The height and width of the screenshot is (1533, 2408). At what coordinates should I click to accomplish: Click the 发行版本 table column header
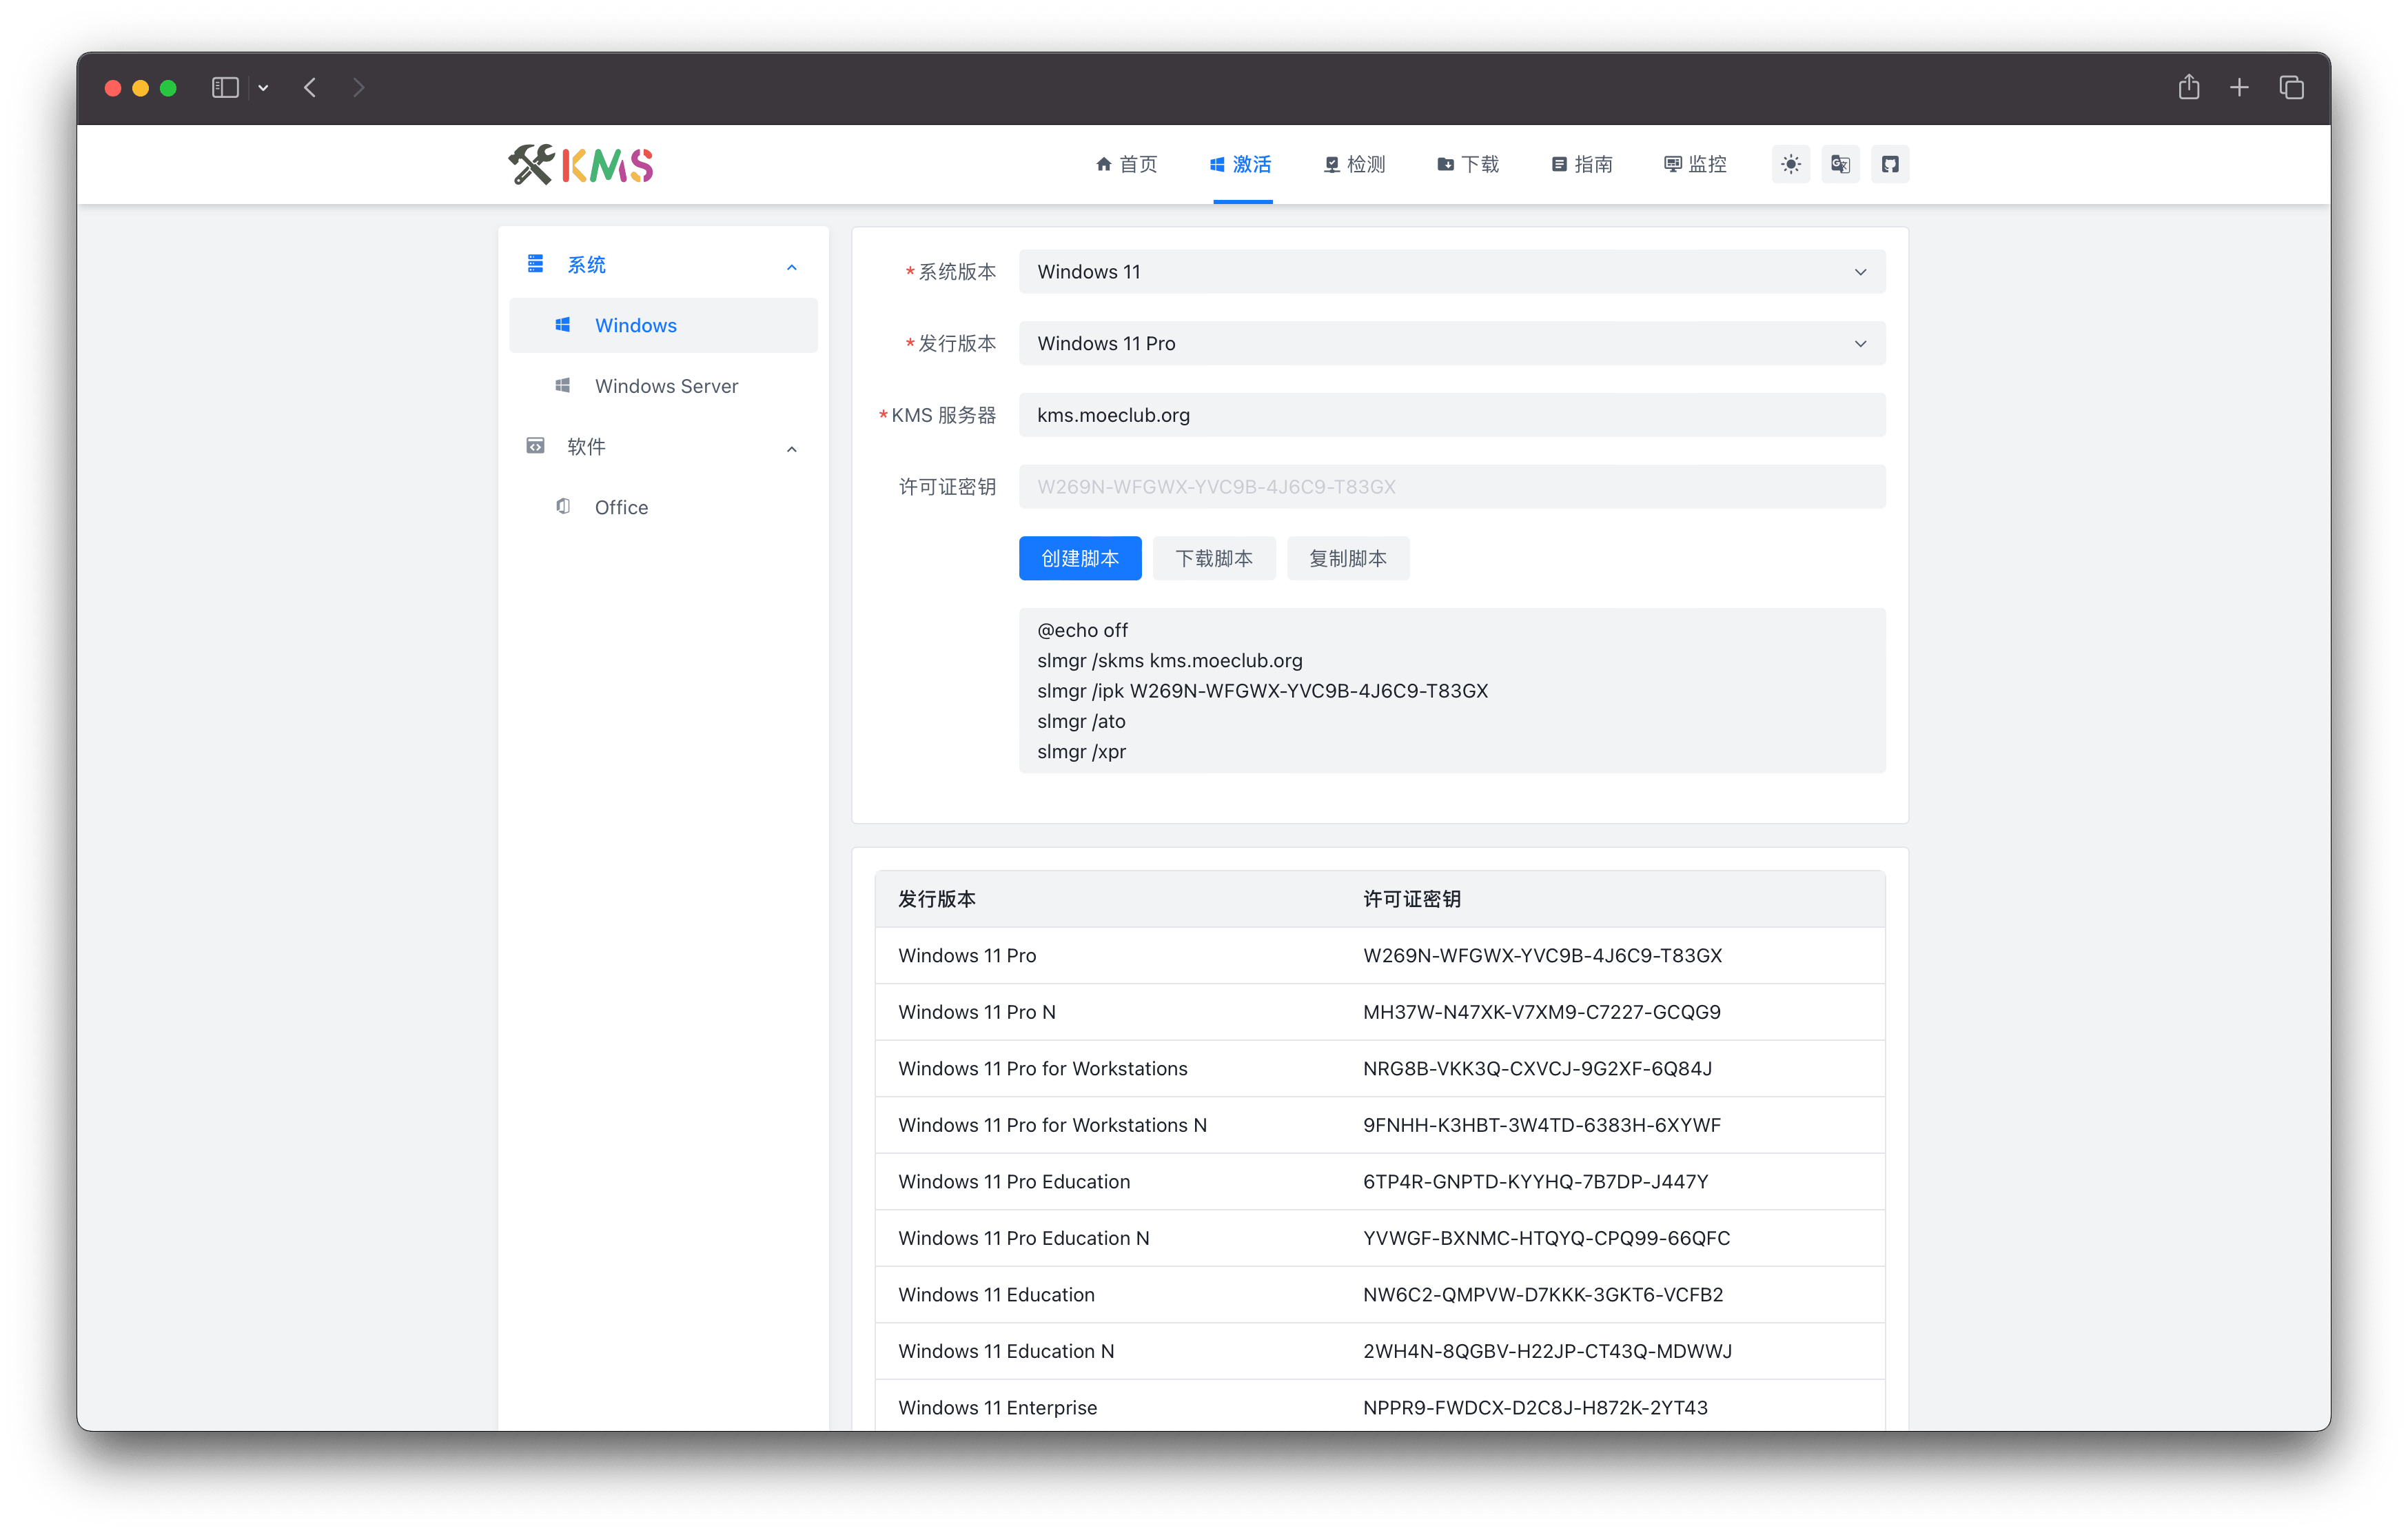[937, 899]
